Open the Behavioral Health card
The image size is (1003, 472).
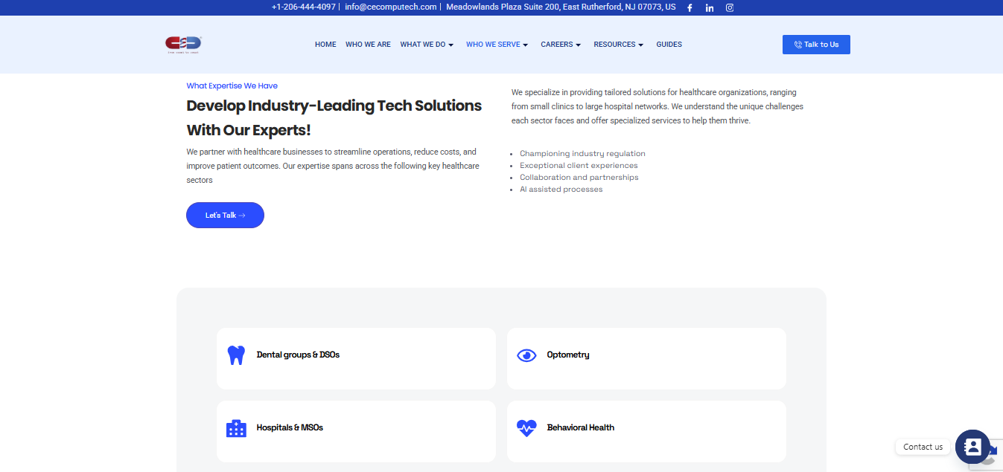click(646, 431)
